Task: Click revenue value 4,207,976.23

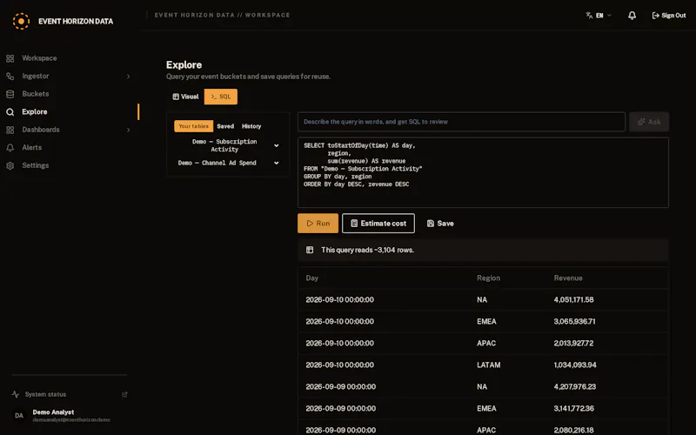Action: coord(575,386)
